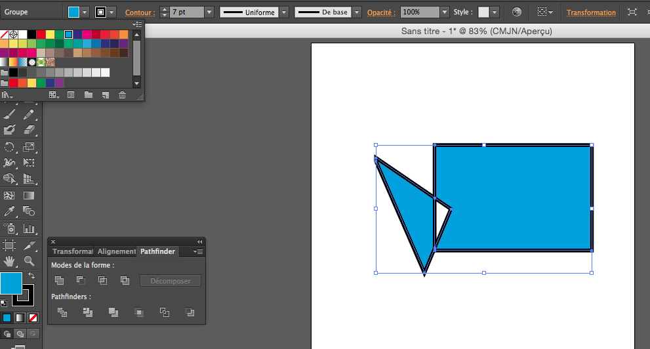650x349 pixels.
Task: Click the Unite shape mode icon
Action: (x=59, y=281)
